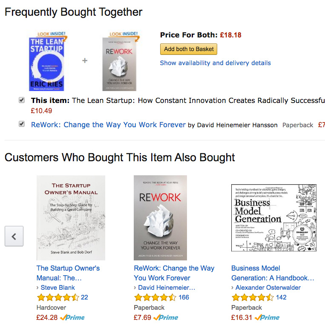
Task: Uncheck the Lean Startup item checkbox
Action: point(22,100)
